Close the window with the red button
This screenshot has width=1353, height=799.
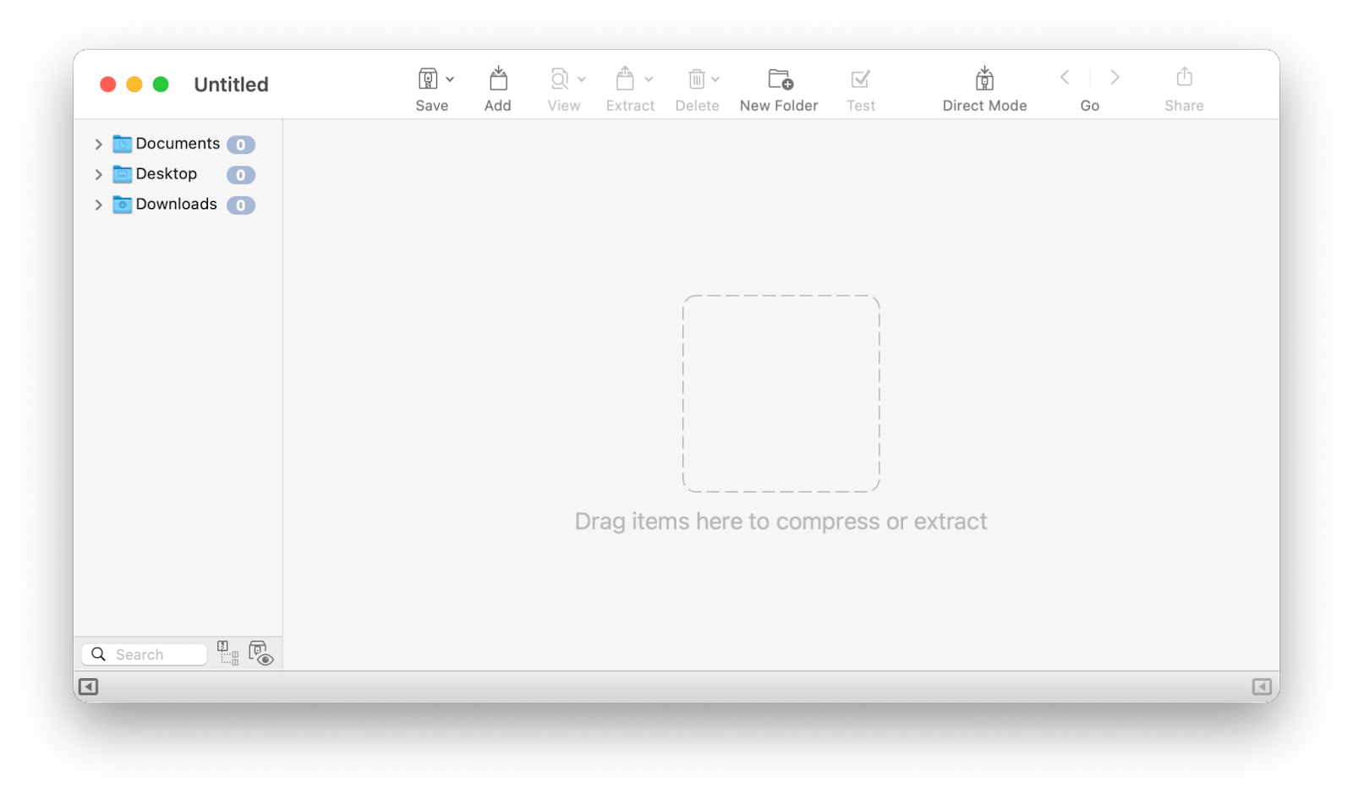107,85
